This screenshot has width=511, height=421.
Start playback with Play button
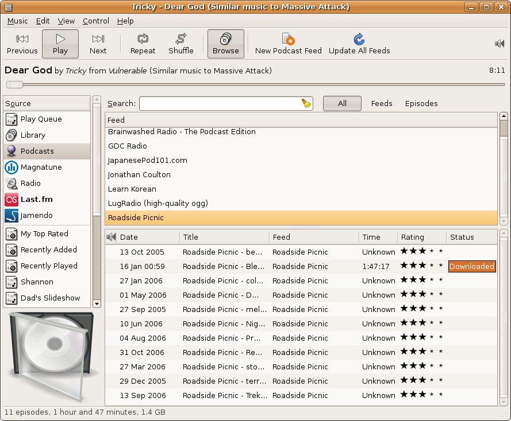tap(60, 44)
